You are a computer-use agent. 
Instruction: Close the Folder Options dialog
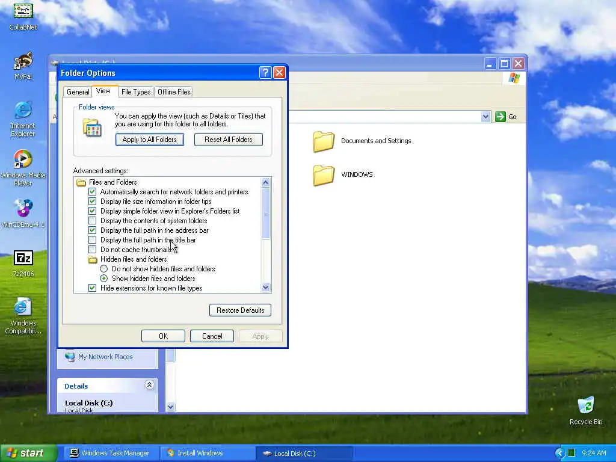(x=279, y=73)
